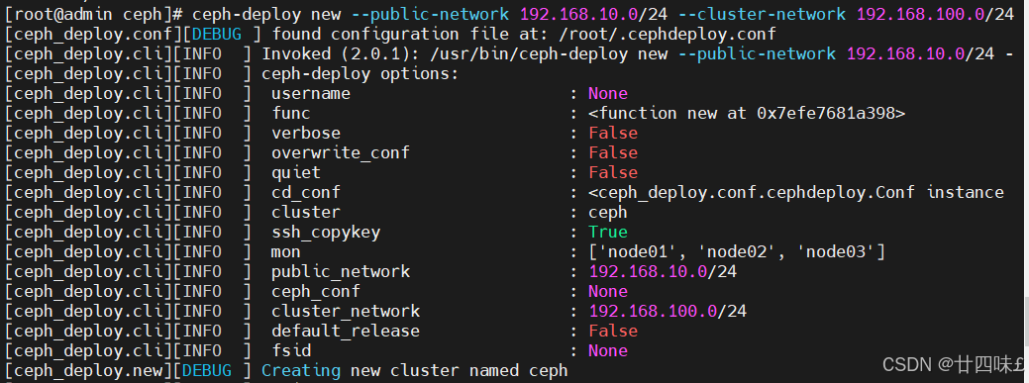
Task: Click the green 'True' value beside ssh_copykey
Action: point(608,232)
